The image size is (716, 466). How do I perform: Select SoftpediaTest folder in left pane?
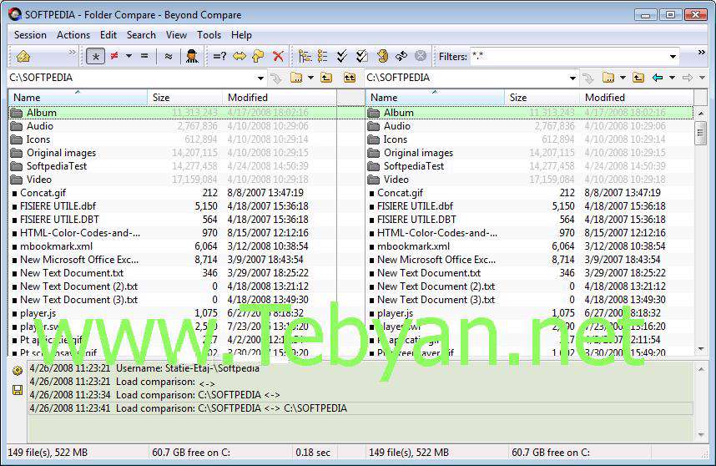click(172, 166)
